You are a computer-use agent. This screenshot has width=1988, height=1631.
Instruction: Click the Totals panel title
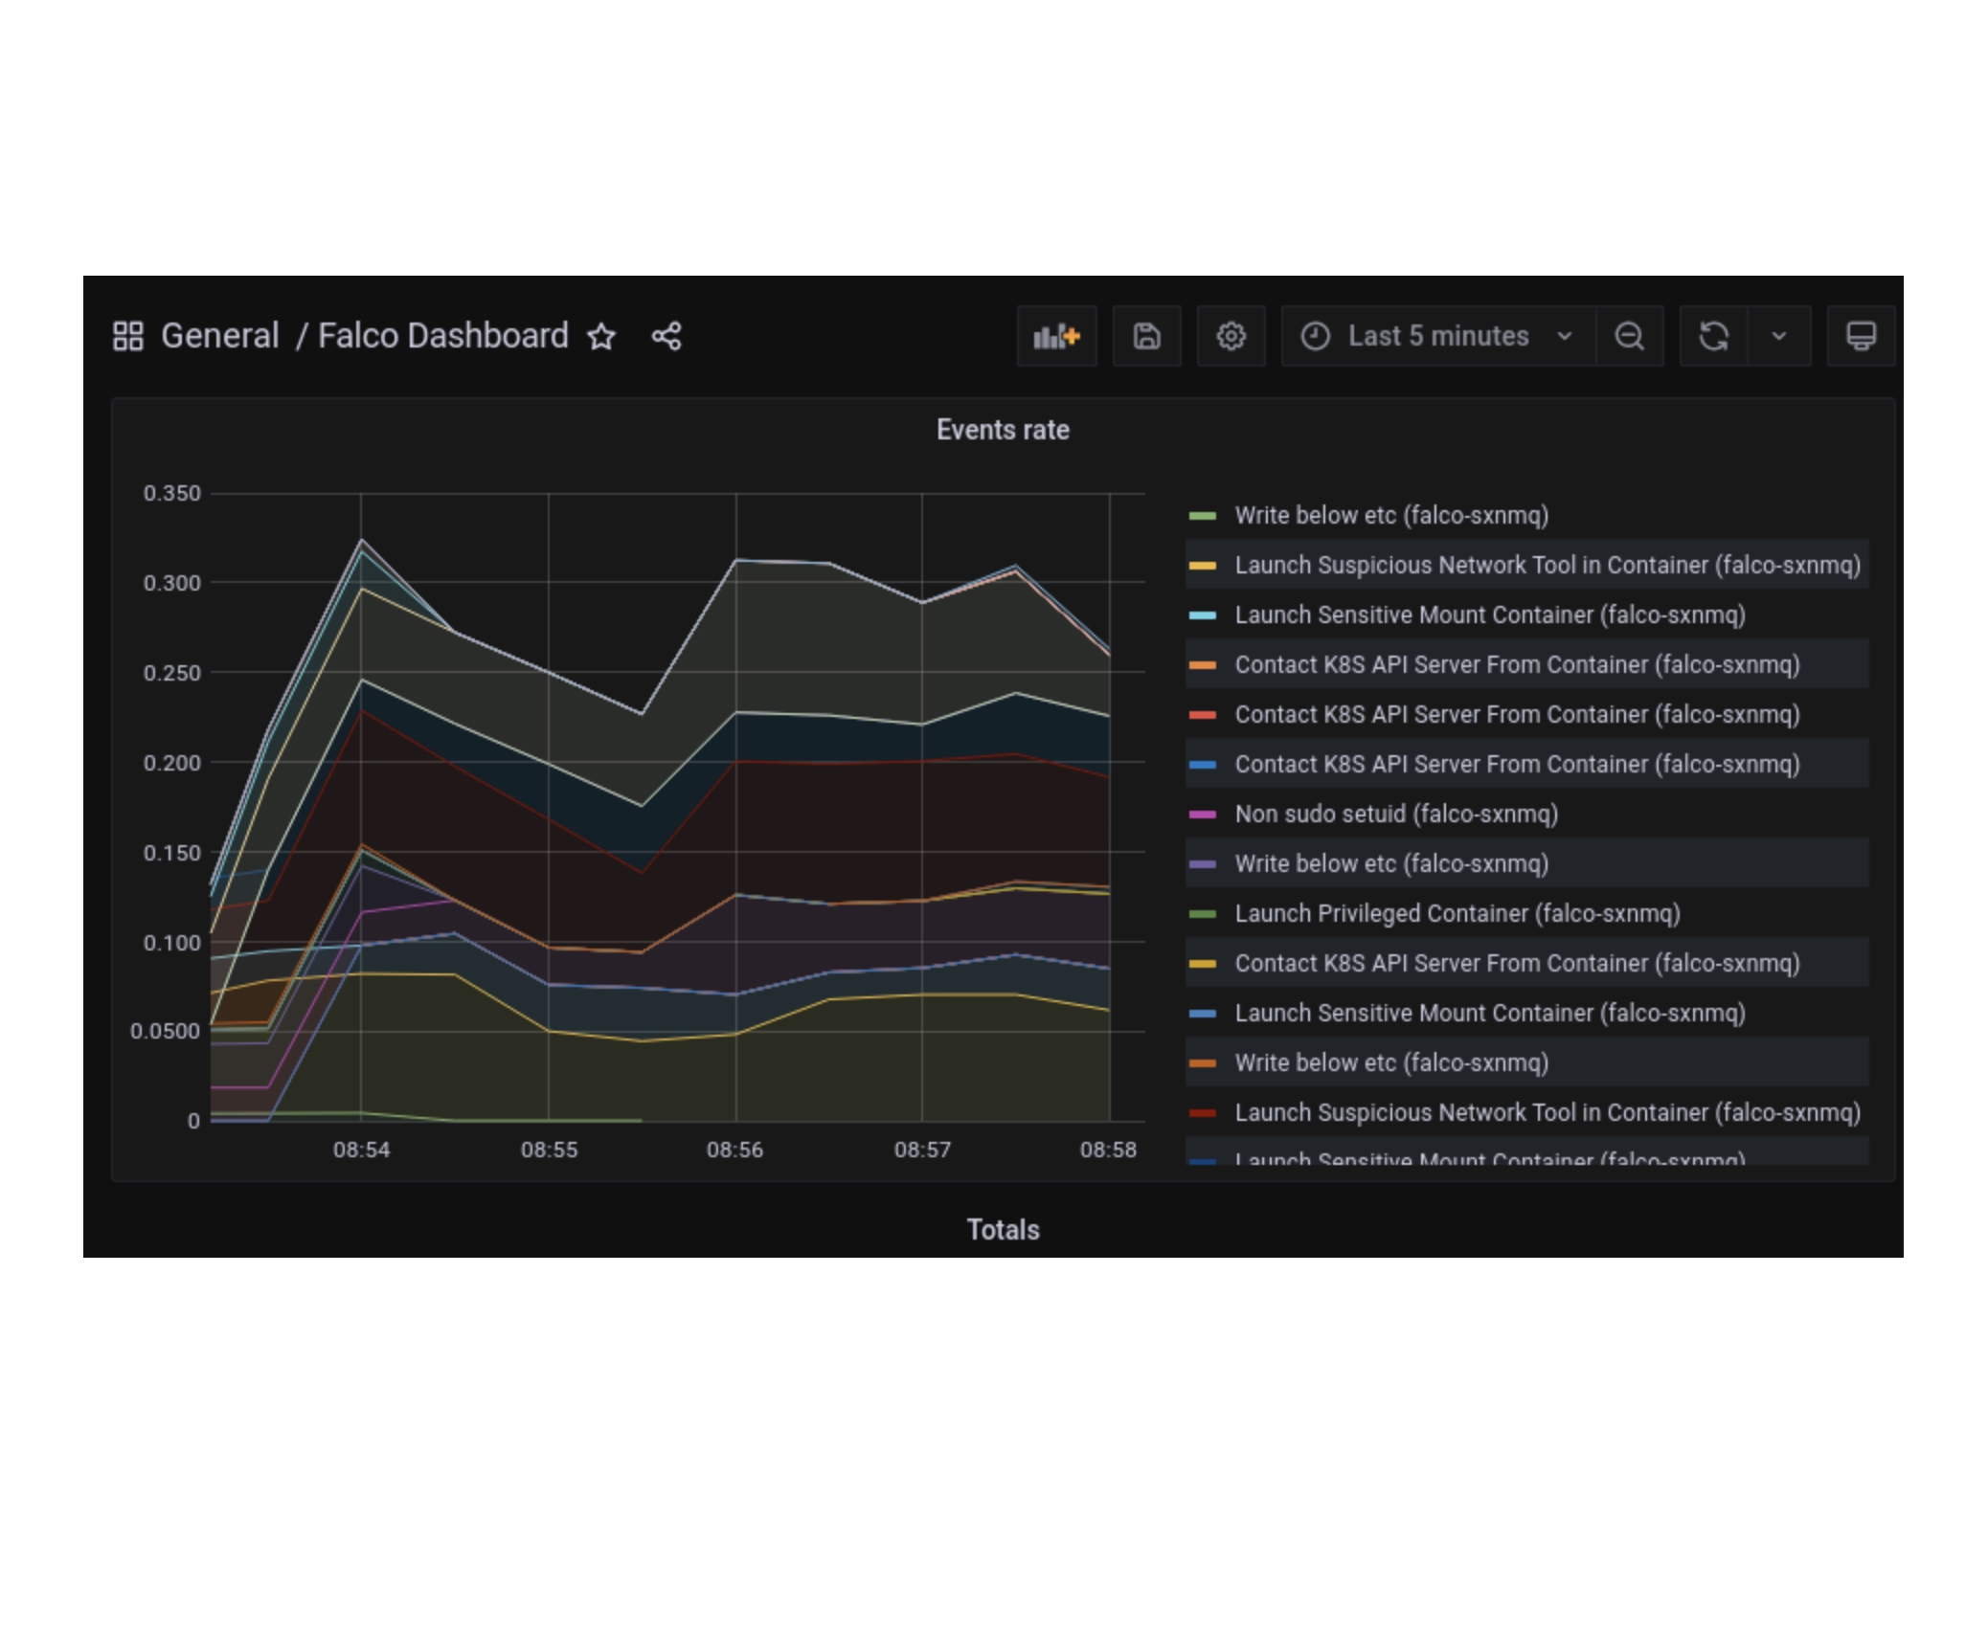coord(1003,1229)
